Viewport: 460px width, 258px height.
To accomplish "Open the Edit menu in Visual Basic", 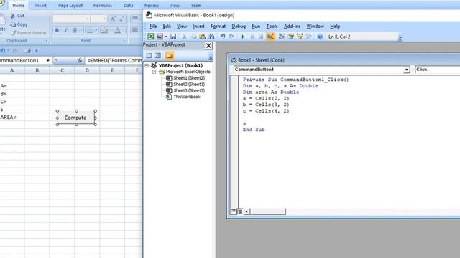I will [x=167, y=27].
